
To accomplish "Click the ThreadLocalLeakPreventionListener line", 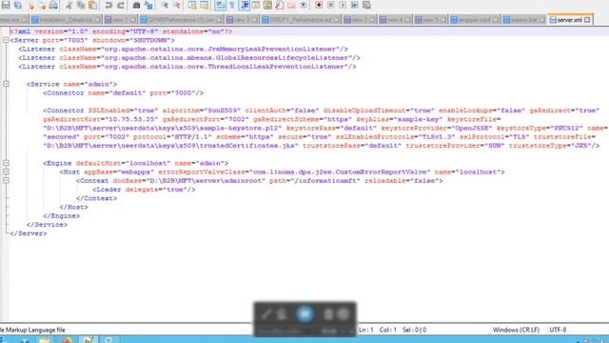I will [x=187, y=67].
